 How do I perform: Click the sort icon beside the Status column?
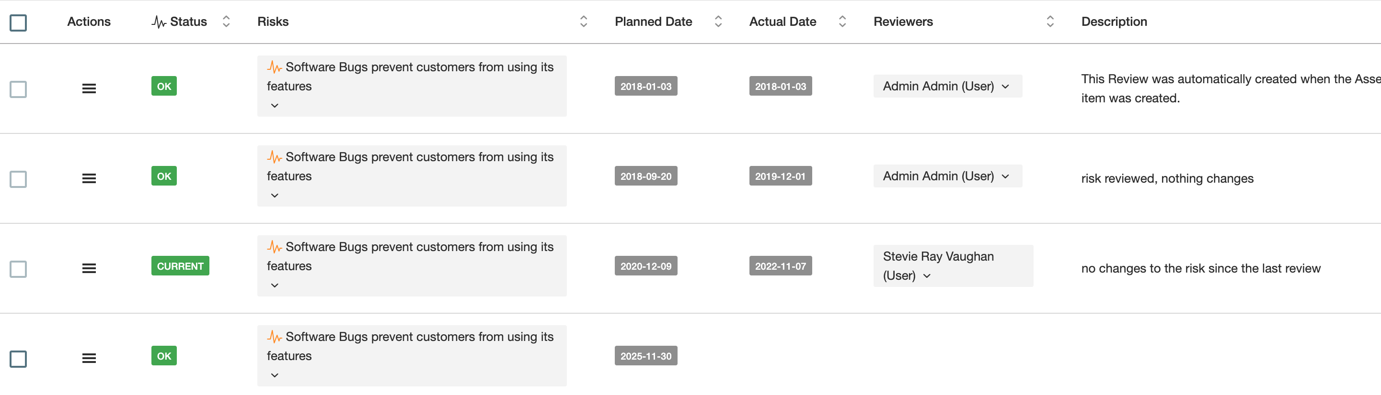(x=226, y=22)
